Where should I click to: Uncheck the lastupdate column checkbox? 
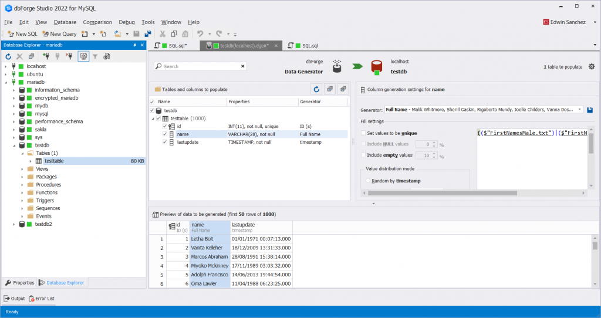[165, 142]
